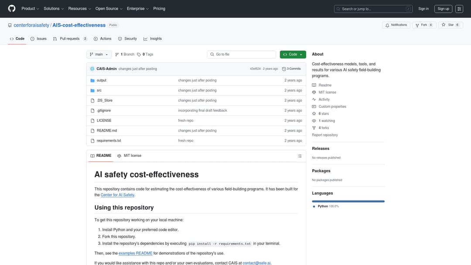Click the contact@safe.ai email link
Viewport: 471px width, 265px height.
tap(256, 263)
